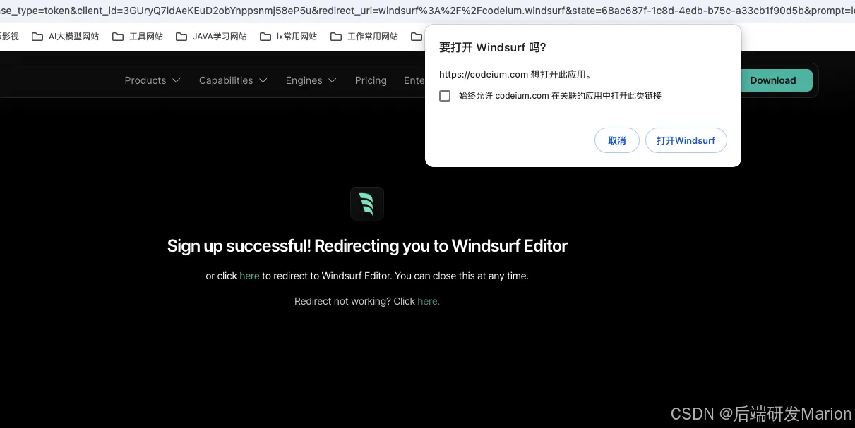The image size is (855, 428).
Task: Open the 工具网站 bookmark folder
Action: tap(138, 37)
